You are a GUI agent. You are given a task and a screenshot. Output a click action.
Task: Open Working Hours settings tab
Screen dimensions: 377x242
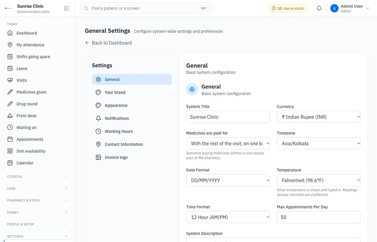tap(132, 131)
